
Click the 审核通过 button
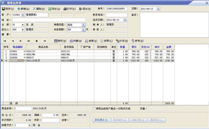point(101,120)
